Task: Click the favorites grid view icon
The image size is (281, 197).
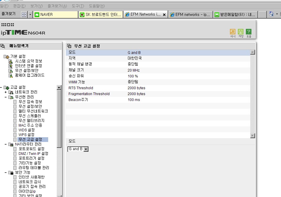Action: pos(24,14)
